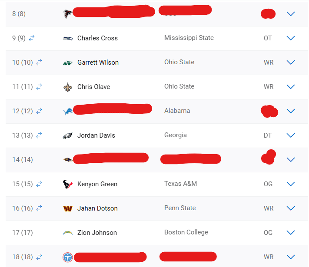Viewport: 309px width, 267px height.
Task: Click the Saints fleur-de-lis logo
Action: coord(68,87)
